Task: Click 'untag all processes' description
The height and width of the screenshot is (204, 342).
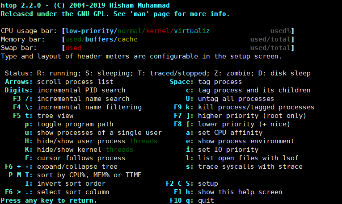Action: [236, 99]
